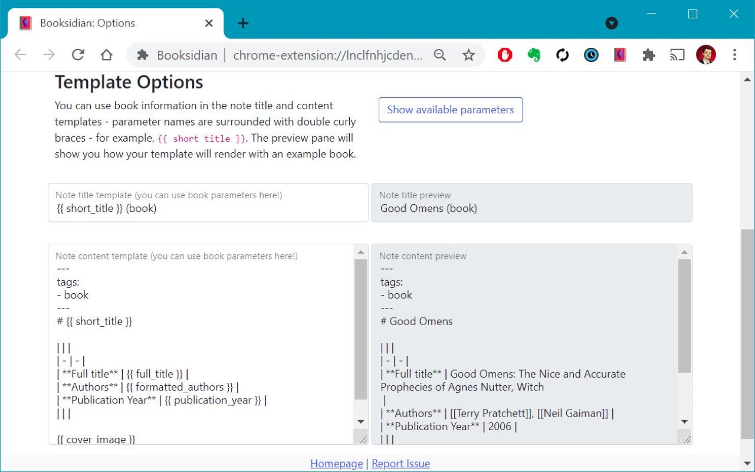This screenshot has width=755, height=472.
Task: Click the Cast media icon
Action: pyautogui.click(x=677, y=55)
